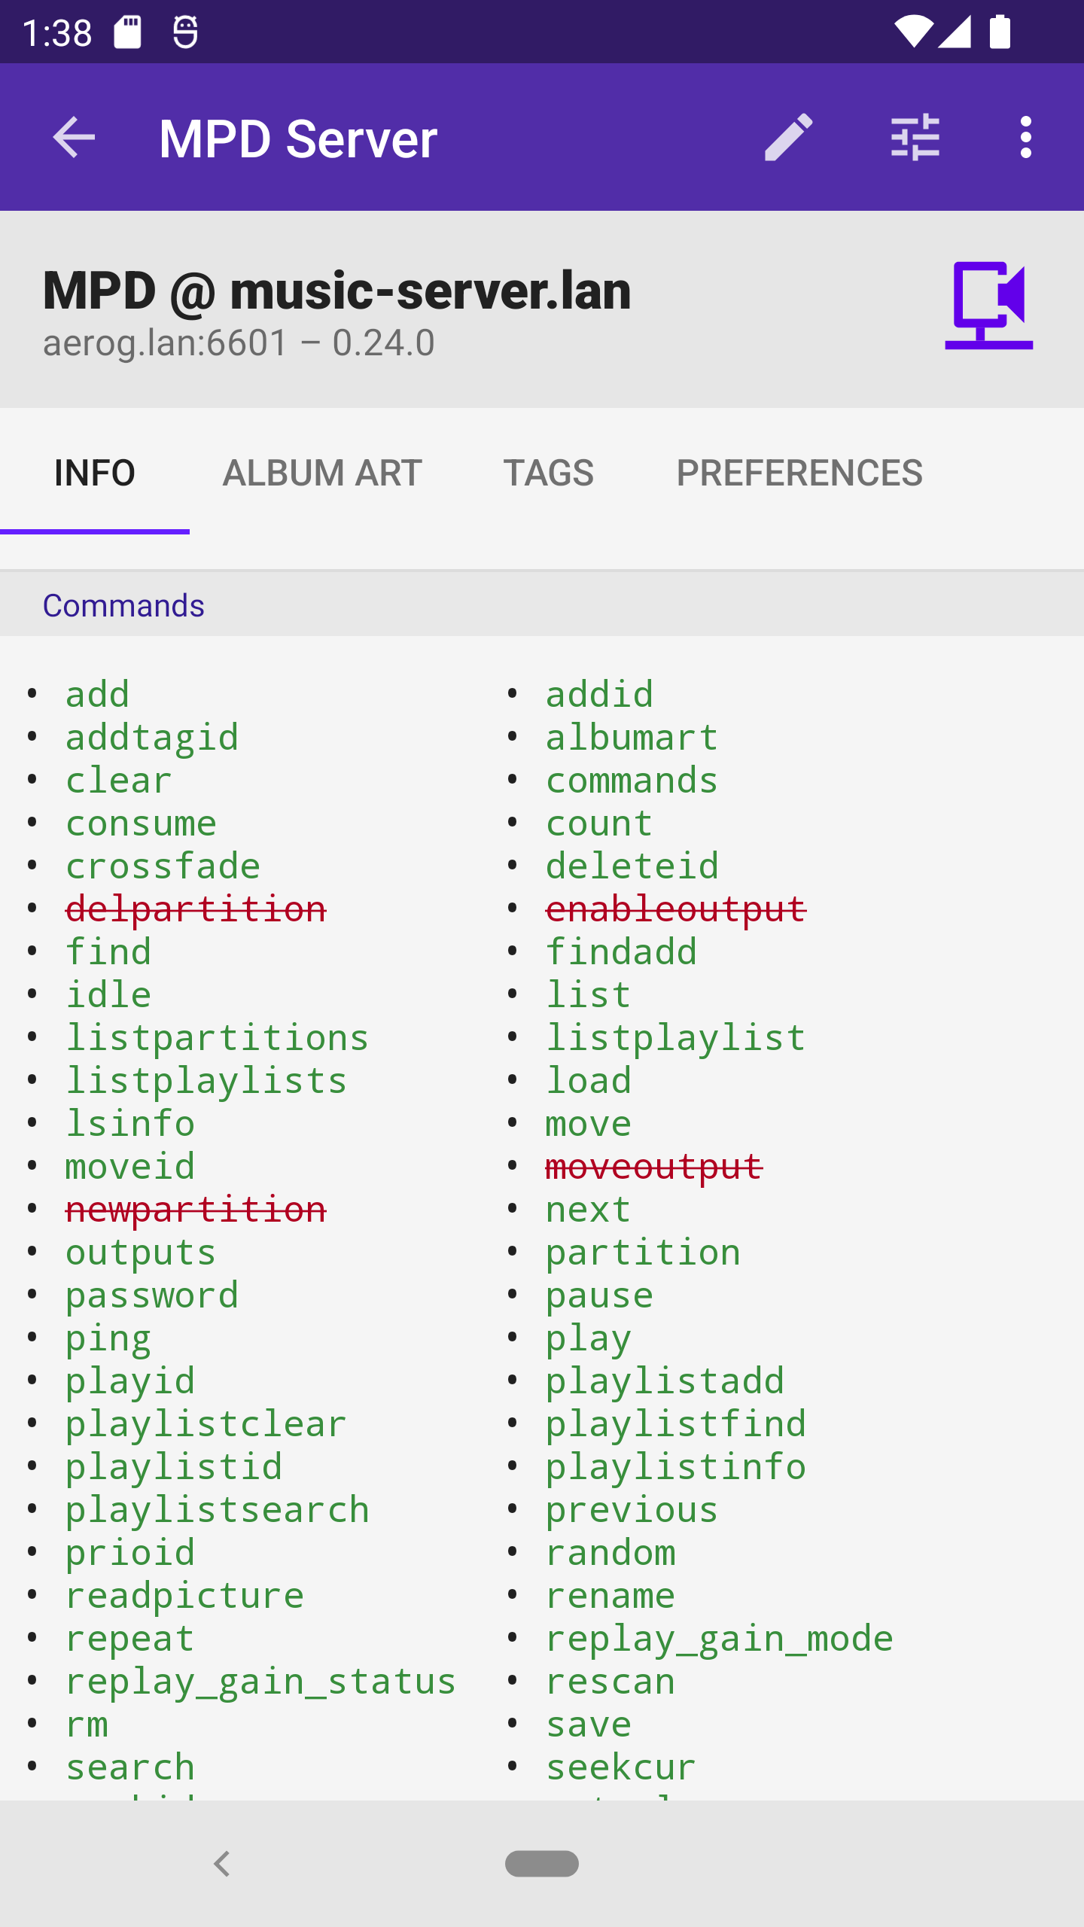Tap the face icon in the status bar
1084x1927 pixels.
tap(185, 32)
